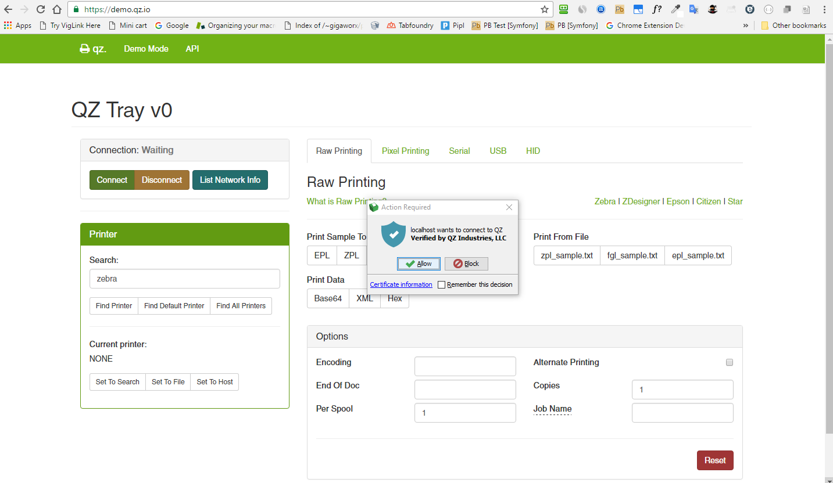
Task: Allow the localhost connection to QZ
Action: pos(419,264)
